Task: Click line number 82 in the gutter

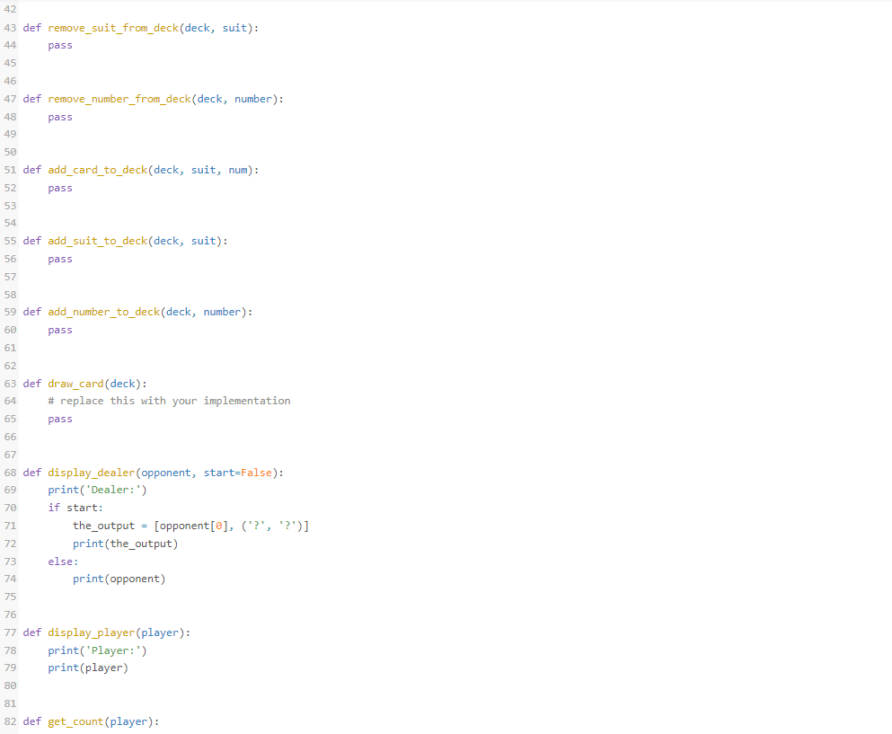Action: tap(10, 721)
